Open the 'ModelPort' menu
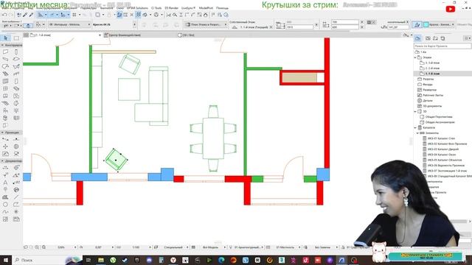The width and height of the screenshot is (472, 265). coord(206,8)
